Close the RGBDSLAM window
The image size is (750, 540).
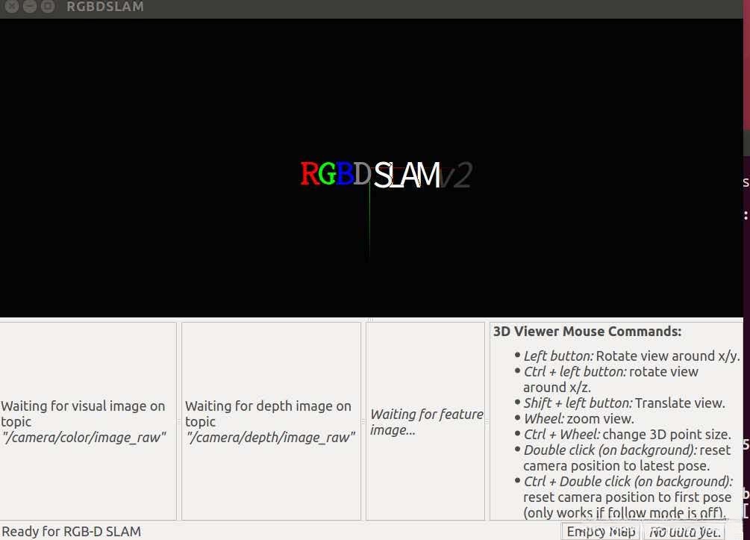click(x=12, y=6)
